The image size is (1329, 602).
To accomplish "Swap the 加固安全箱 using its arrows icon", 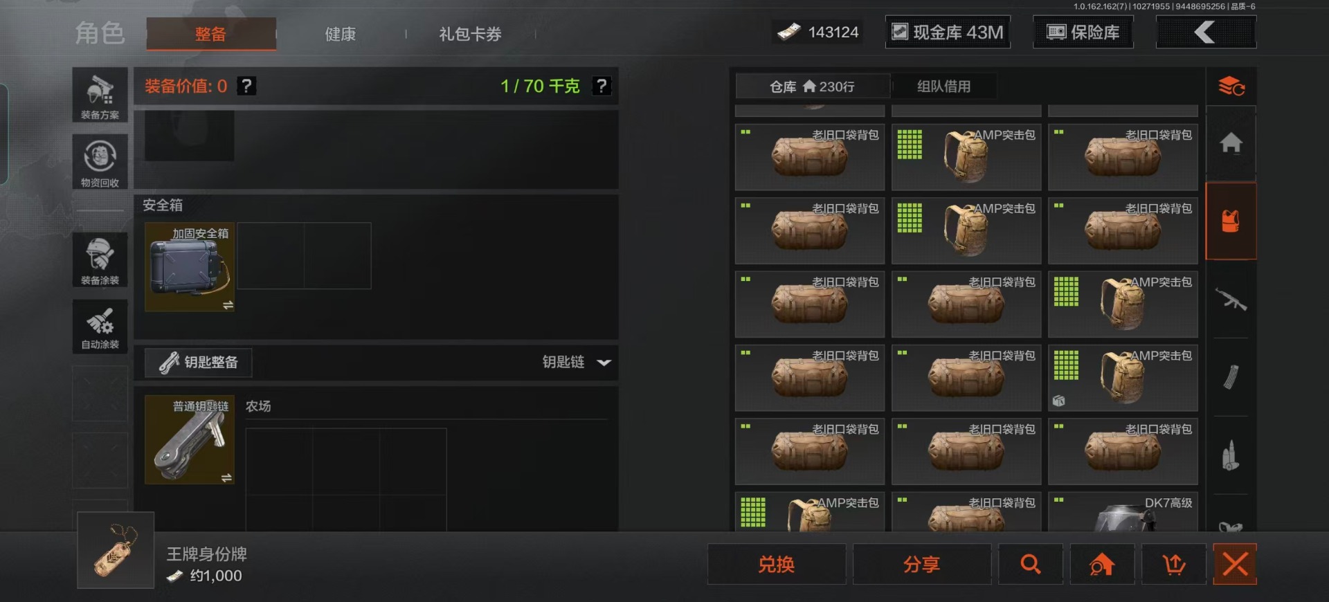I will pos(228,305).
